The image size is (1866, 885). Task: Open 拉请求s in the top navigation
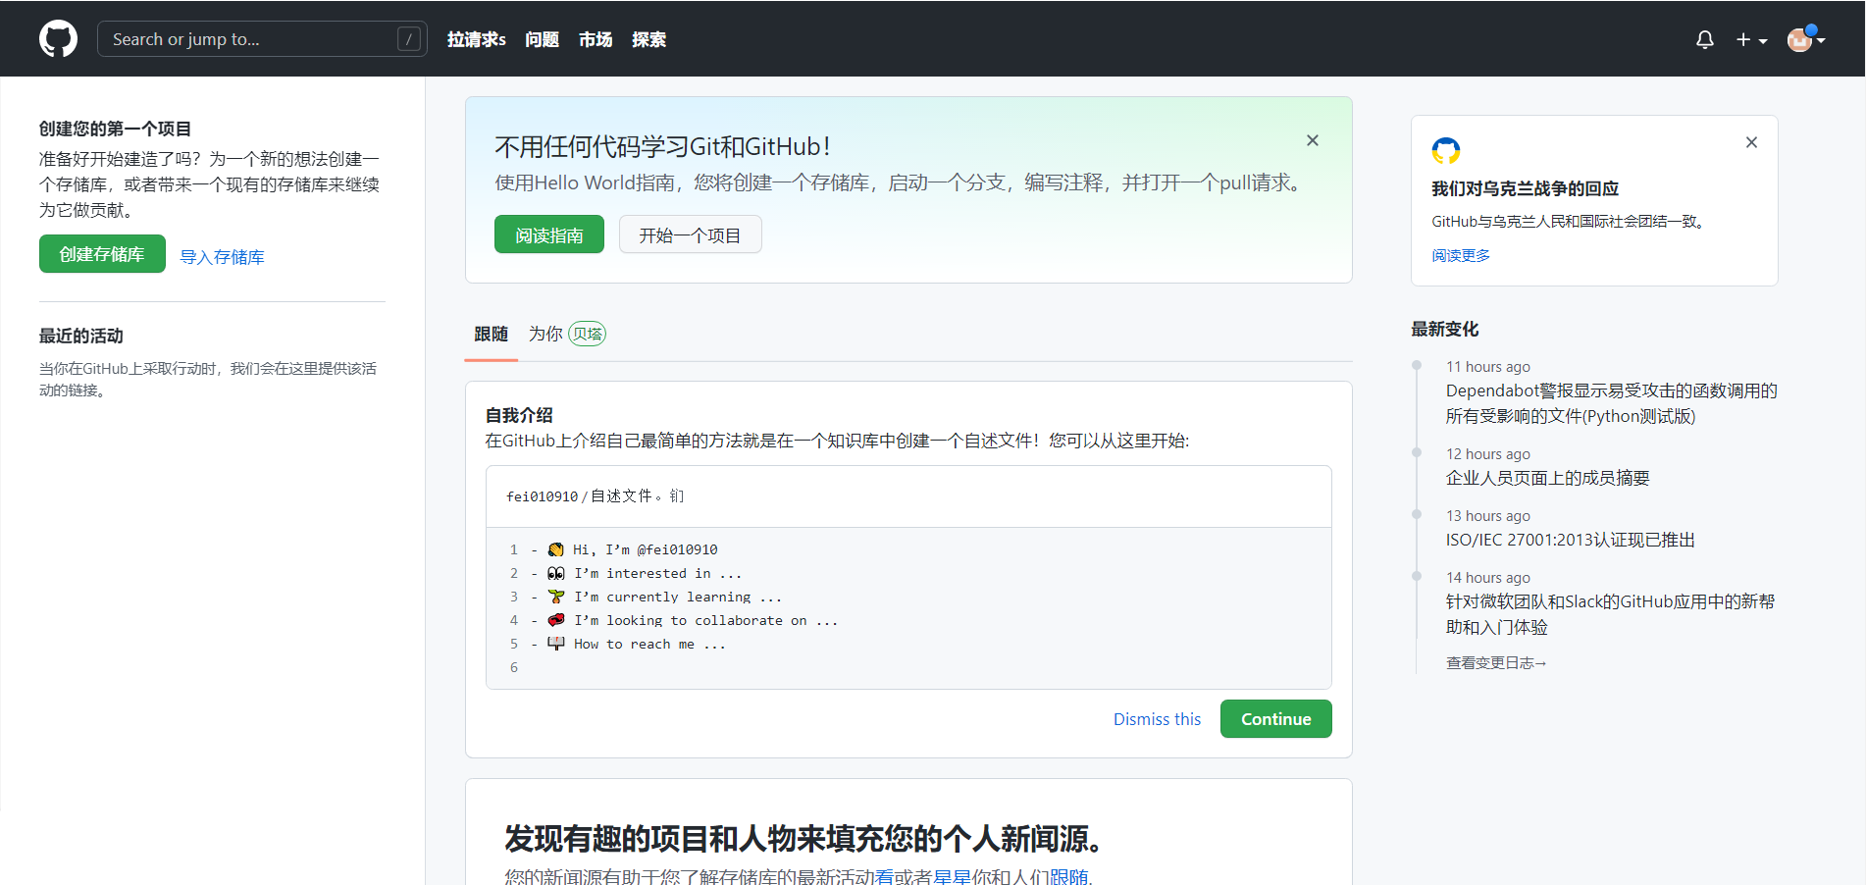477,39
